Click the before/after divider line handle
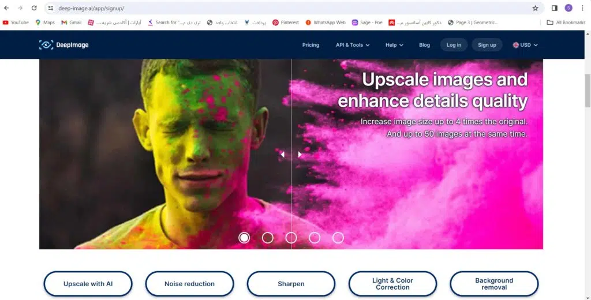The width and height of the screenshot is (591, 300). click(291, 154)
